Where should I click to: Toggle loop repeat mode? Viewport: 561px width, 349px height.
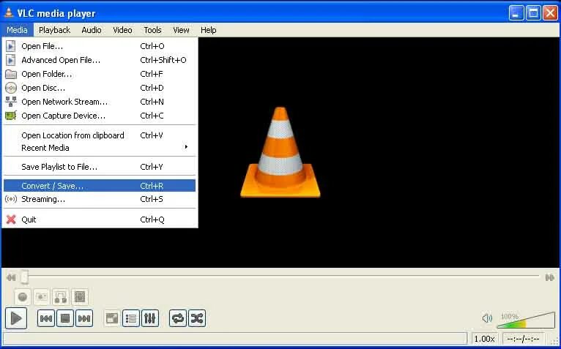(178, 318)
